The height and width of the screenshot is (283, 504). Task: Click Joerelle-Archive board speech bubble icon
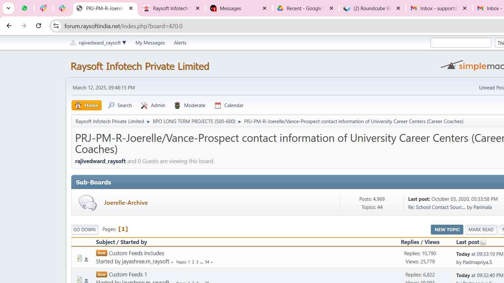[88, 203]
